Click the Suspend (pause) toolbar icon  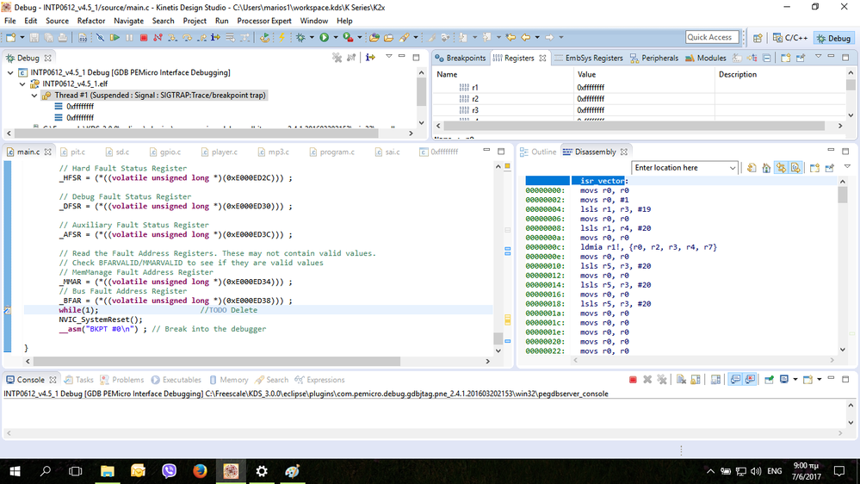[129, 38]
